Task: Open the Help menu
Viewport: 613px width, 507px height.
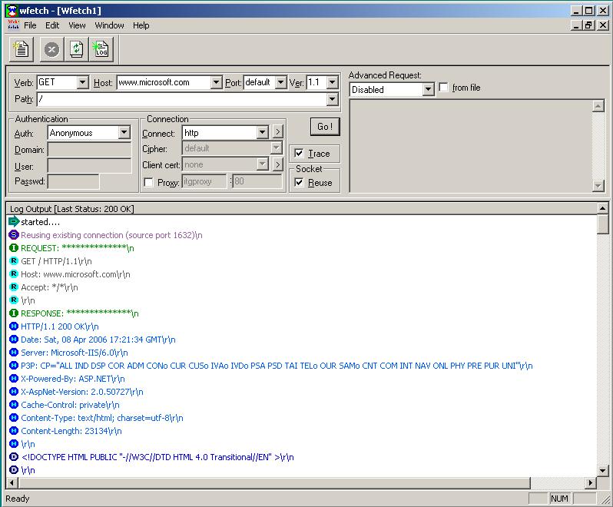Action: point(141,25)
